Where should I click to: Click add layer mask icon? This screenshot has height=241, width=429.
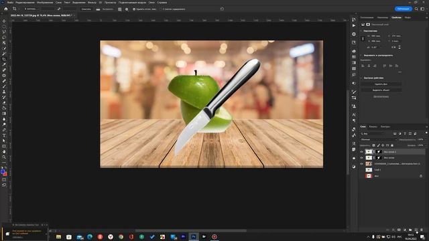pyautogui.click(x=399, y=230)
